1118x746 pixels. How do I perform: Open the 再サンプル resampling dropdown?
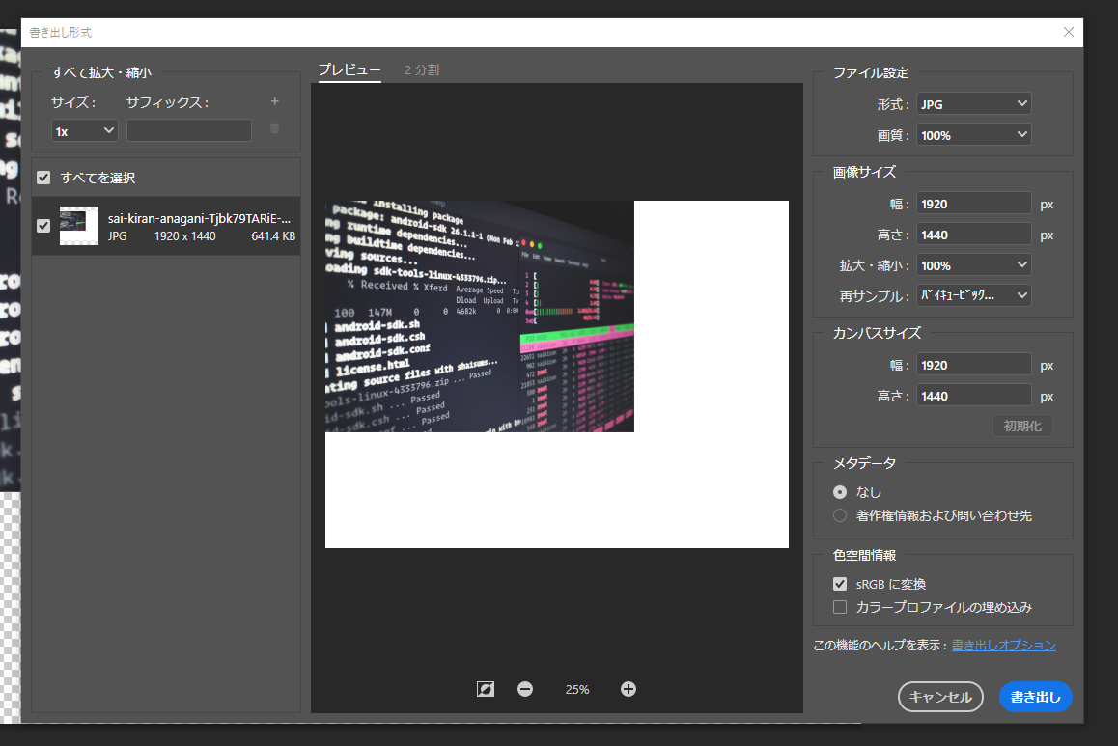[973, 295]
